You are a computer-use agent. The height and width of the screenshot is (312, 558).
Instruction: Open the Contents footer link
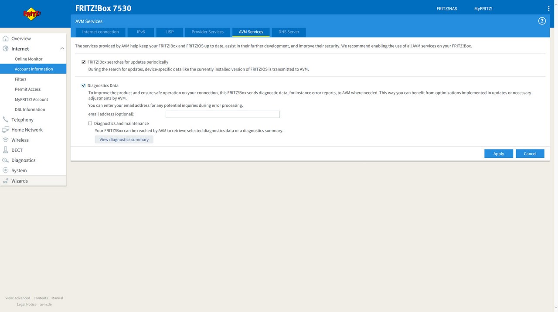click(41, 298)
